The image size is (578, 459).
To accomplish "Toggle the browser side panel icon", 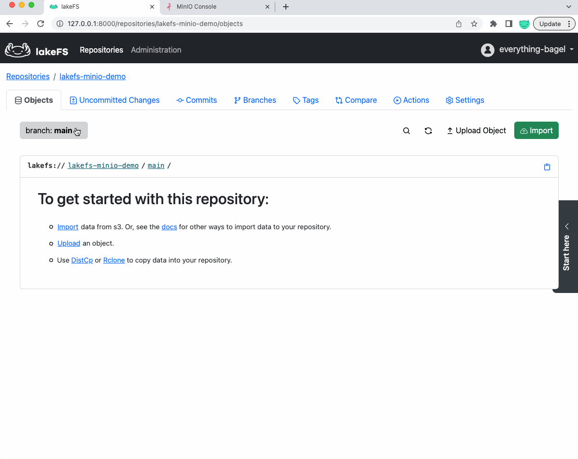I will coord(508,24).
